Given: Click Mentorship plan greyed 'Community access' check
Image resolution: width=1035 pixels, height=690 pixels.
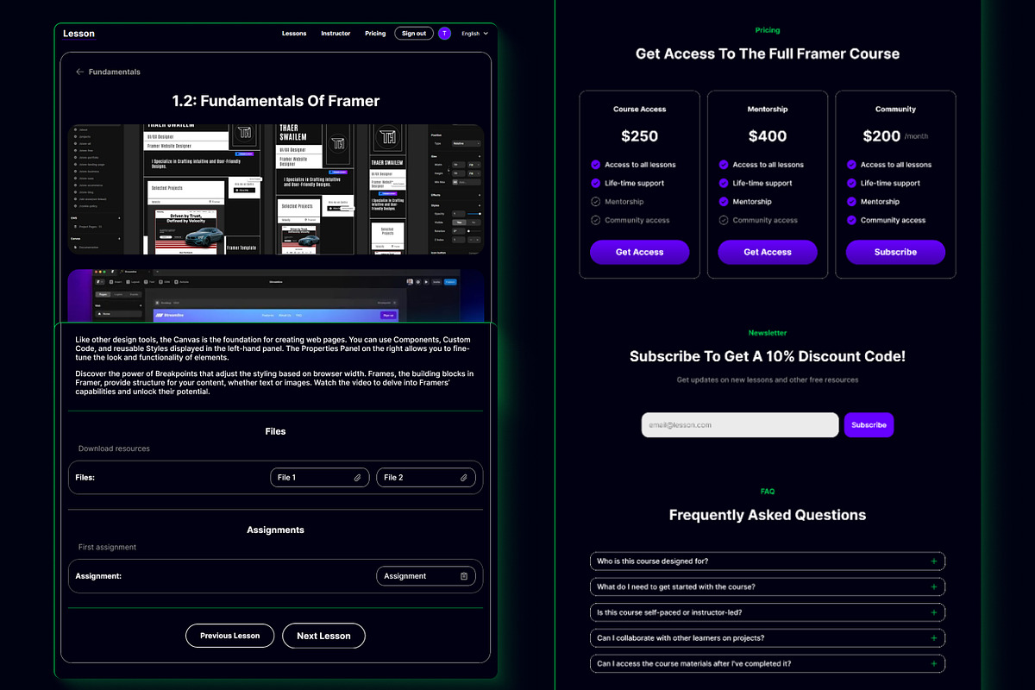Looking at the screenshot, I should 724,220.
